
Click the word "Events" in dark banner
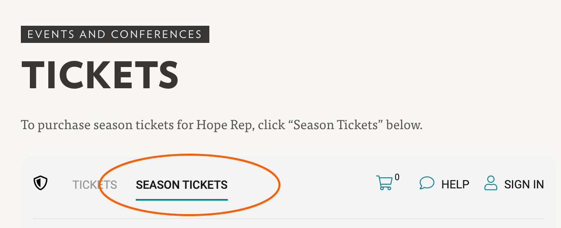[x=52, y=34]
